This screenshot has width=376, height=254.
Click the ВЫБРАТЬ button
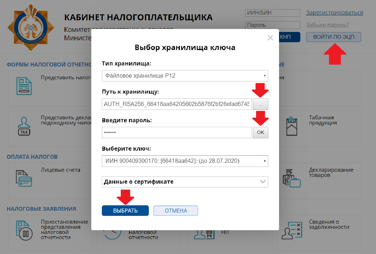point(125,211)
